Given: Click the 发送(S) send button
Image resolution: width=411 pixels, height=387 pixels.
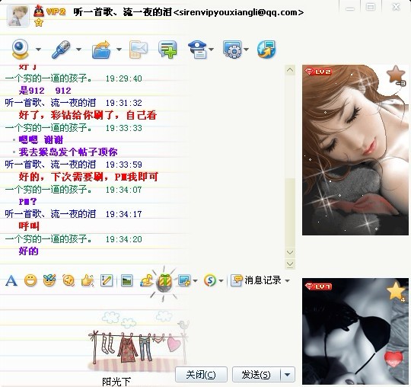Looking at the screenshot, I should 256,374.
